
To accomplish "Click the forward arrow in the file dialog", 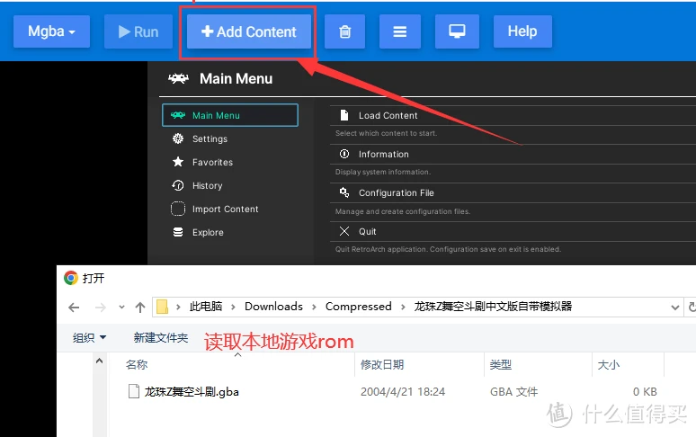I will coord(101,307).
